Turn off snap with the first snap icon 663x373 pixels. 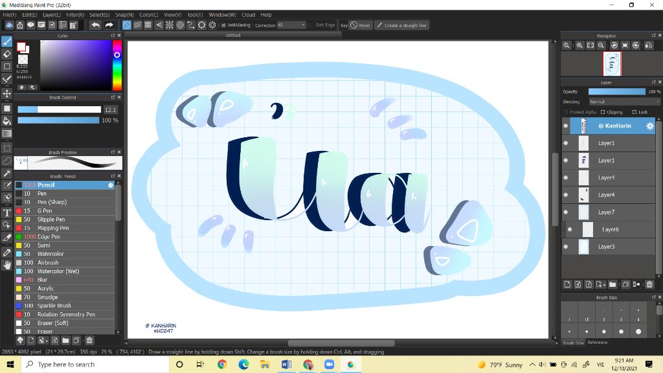coord(126,25)
